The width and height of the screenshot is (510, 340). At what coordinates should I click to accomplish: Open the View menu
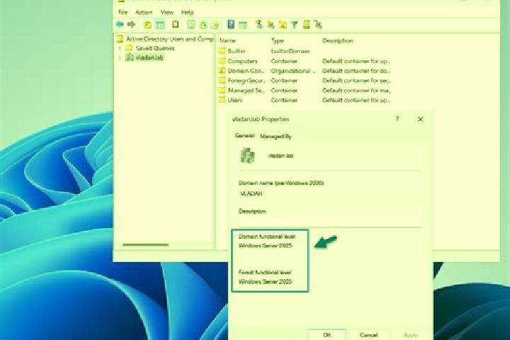pos(167,12)
